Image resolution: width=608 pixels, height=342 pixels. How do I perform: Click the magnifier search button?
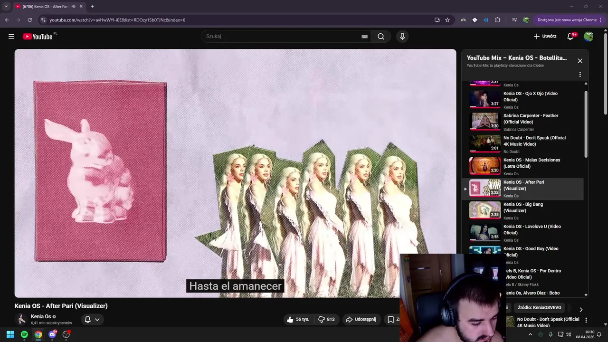tap(381, 37)
